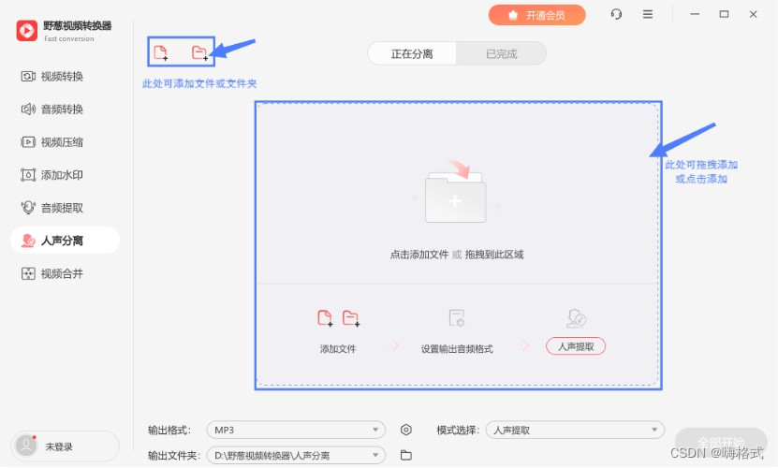Expand the 模式选择 人声提取 dropdown
Viewport: 778px width, 468px height.
coord(575,430)
